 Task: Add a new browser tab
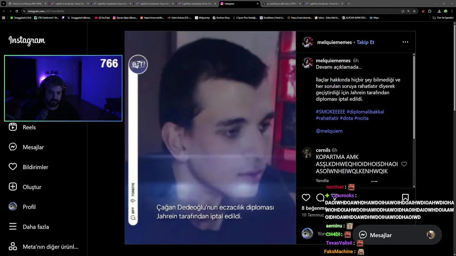coord(348,4)
